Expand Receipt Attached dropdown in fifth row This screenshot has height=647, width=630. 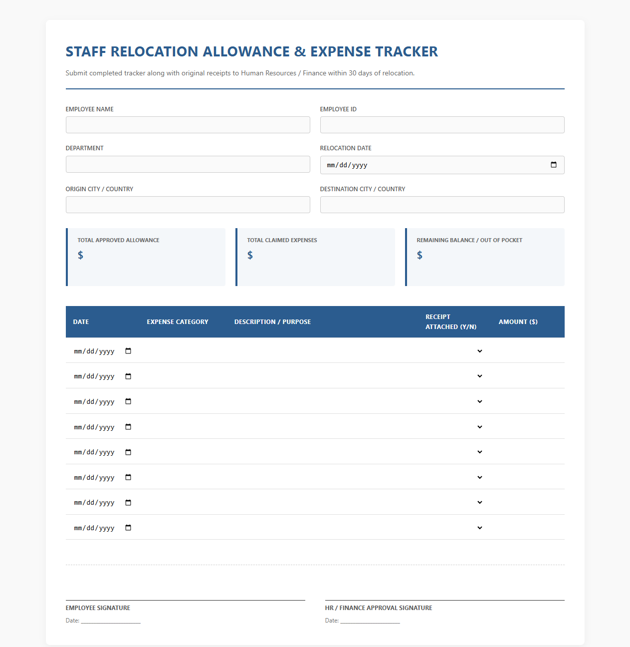click(454, 452)
